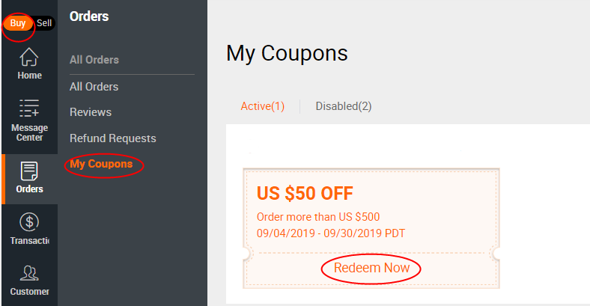The image size is (590, 306).
Task: Open Refund Requests page
Action: [x=112, y=138]
